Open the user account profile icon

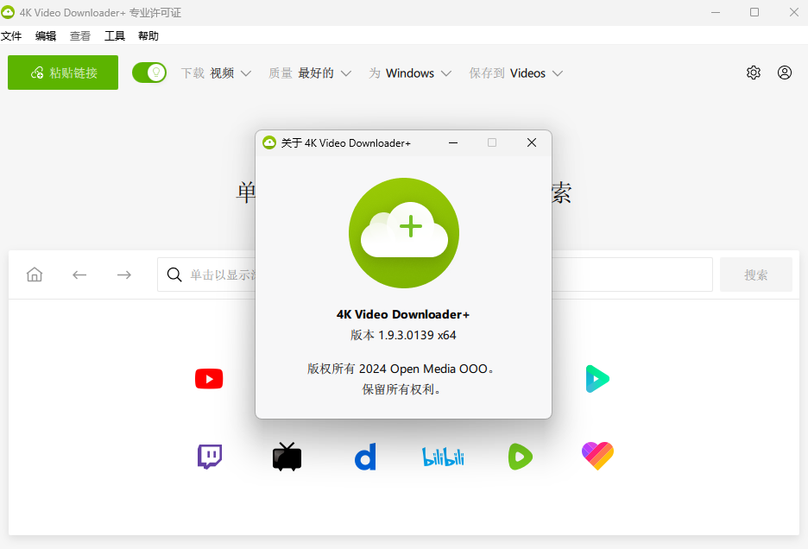tap(785, 73)
